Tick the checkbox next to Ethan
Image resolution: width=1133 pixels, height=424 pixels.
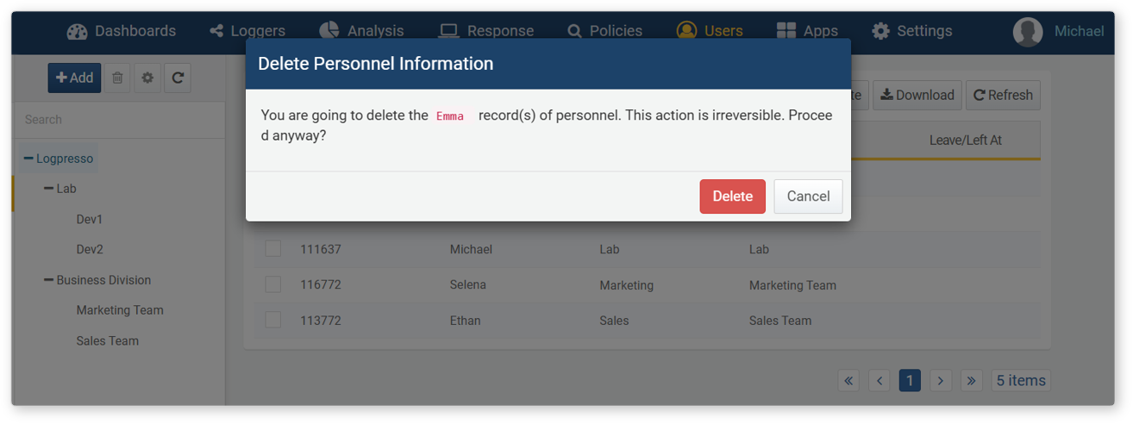point(273,320)
